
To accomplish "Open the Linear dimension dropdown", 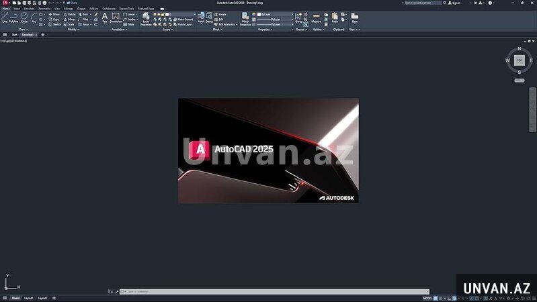I will click(x=136, y=14).
